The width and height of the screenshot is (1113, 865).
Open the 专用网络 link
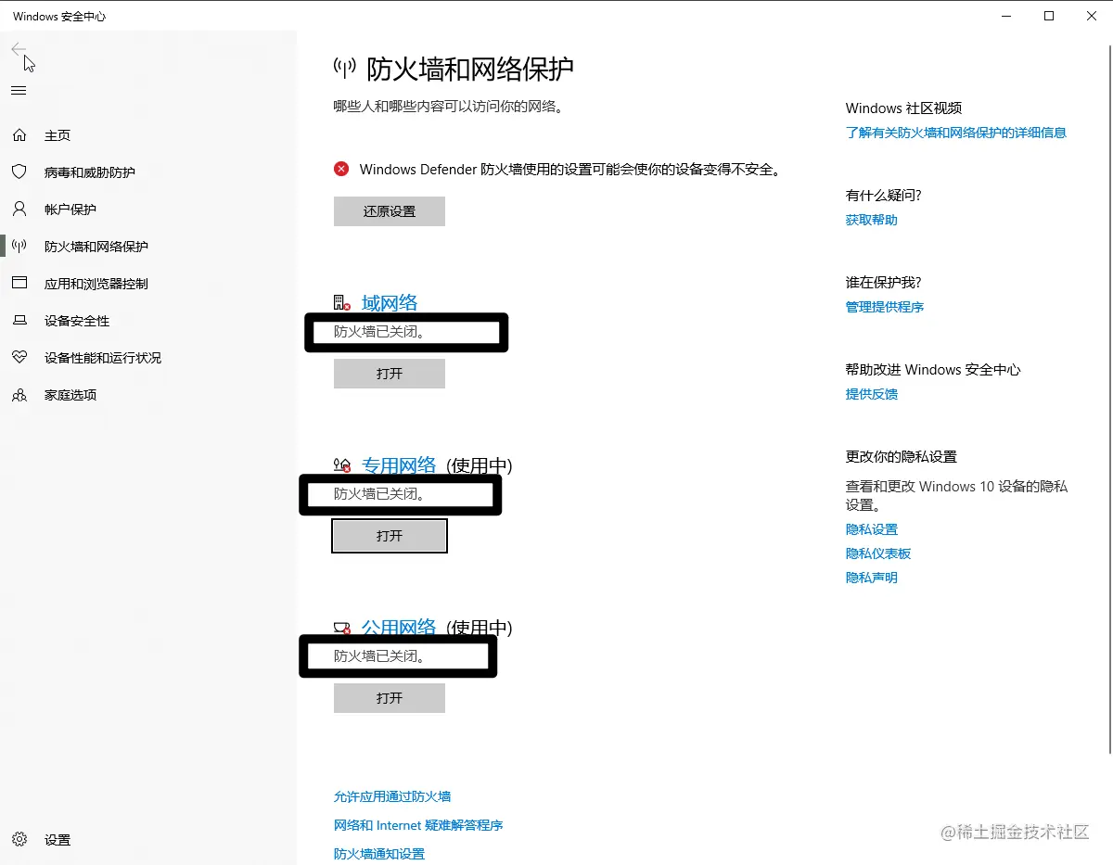point(399,464)
